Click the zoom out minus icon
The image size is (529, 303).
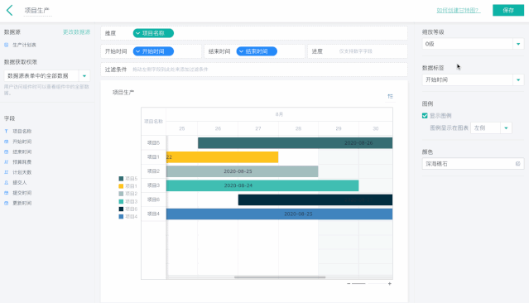349,283
